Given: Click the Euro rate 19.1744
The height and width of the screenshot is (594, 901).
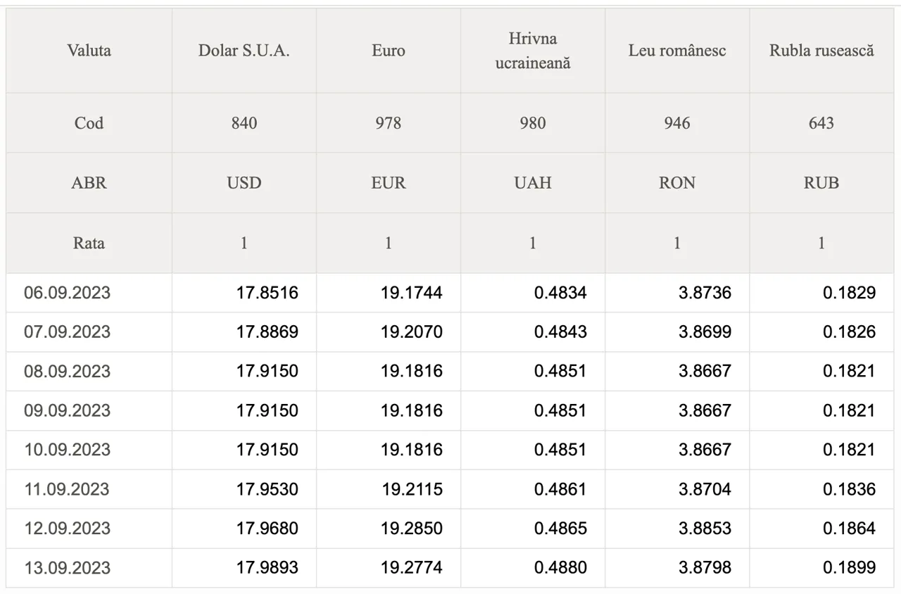Looking at the screenshot, I should pyautogui.click(x=412, y=292).
